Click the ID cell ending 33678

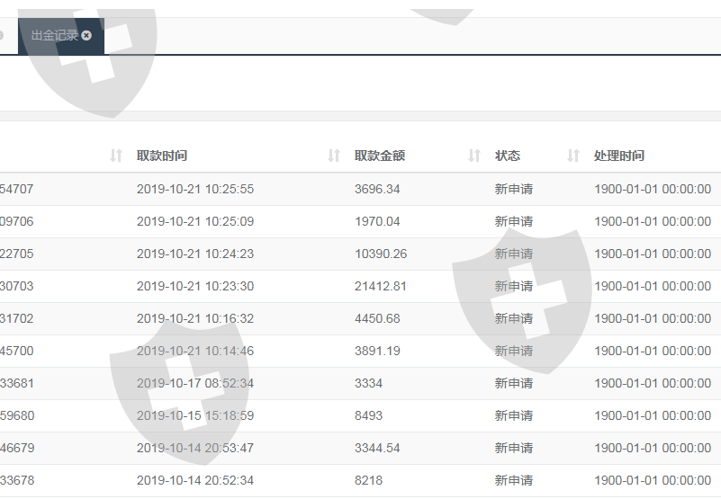16,481
